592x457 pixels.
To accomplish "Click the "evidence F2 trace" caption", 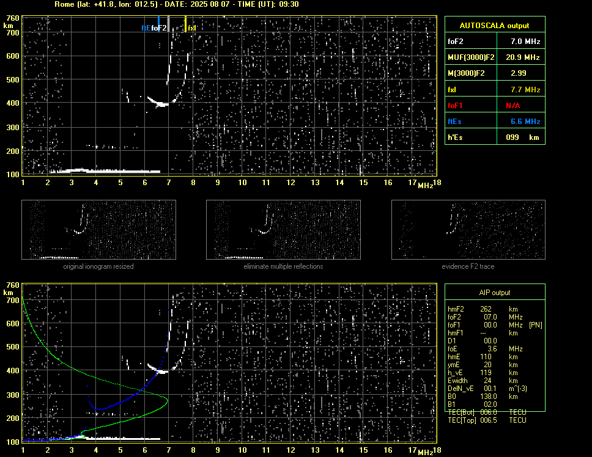I will click(x=468, y=266).
